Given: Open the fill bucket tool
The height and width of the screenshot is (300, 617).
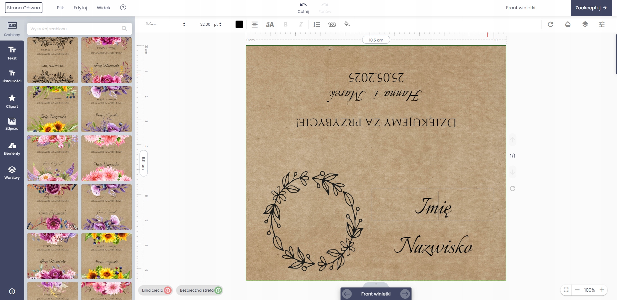Looking at the screenshot, I should click(347, 24).
